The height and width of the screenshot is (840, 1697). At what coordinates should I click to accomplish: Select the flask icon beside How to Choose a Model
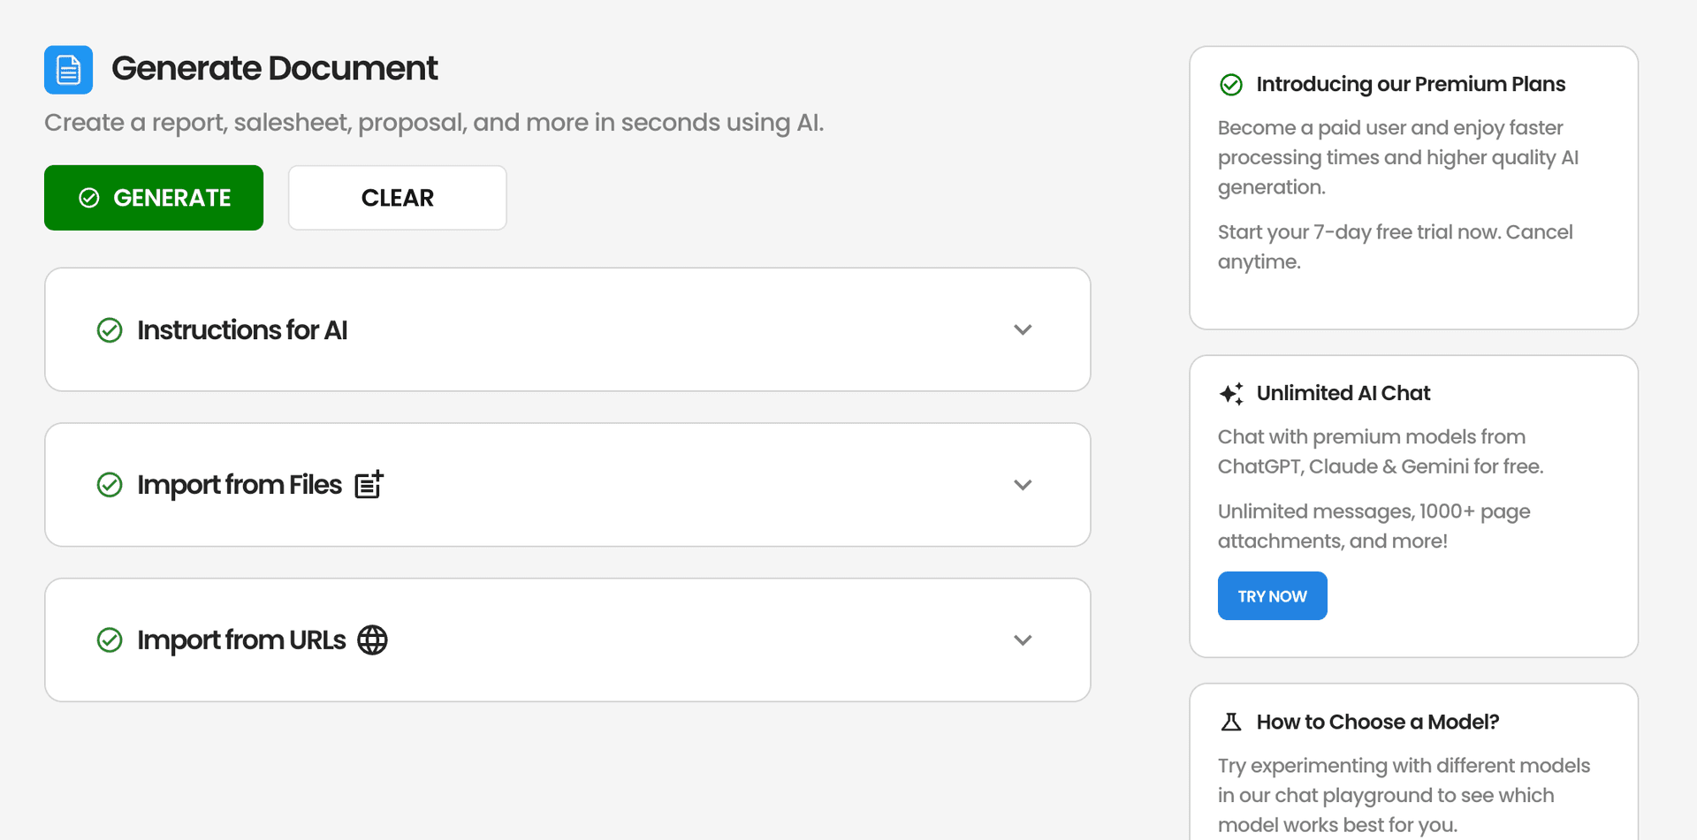point(1230,722)
